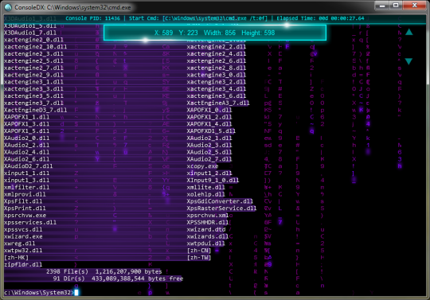The image size is (430, 300).
Task: Click file name XAPOFX1_3.dll
Action: (26, 124)
